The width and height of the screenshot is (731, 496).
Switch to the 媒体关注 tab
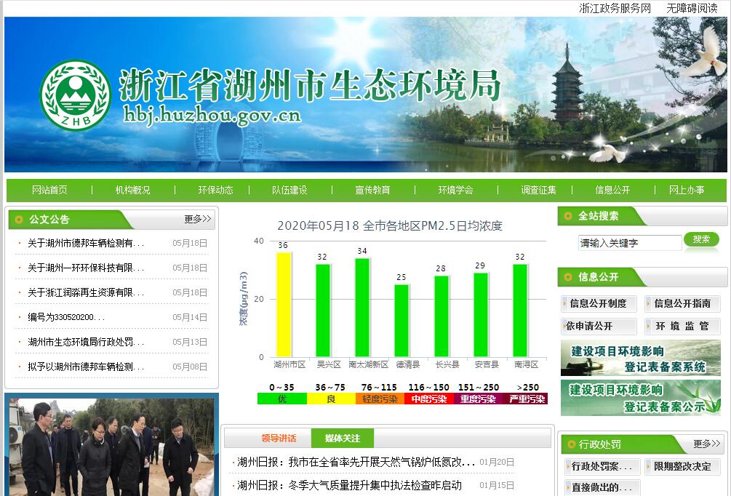[343, 438]
